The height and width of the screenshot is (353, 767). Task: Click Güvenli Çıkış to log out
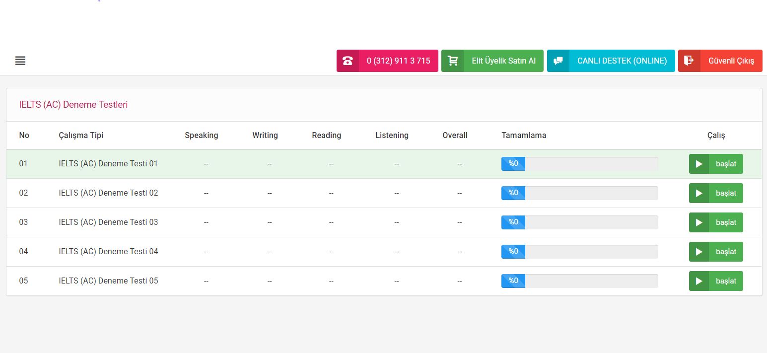click(720, 61)
